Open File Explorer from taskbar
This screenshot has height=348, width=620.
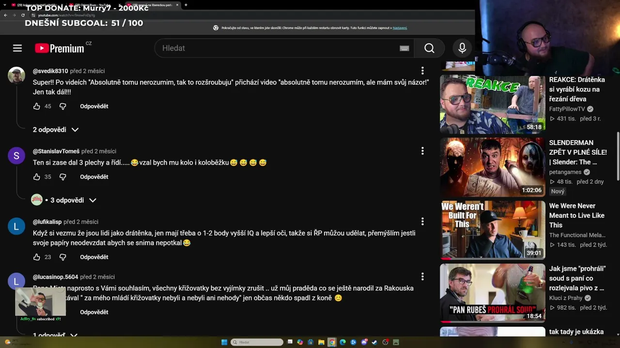tap(321, 342)
